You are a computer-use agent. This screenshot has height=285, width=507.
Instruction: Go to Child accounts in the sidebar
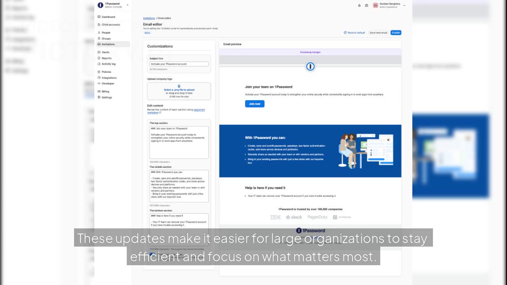[x=111, y=25]
